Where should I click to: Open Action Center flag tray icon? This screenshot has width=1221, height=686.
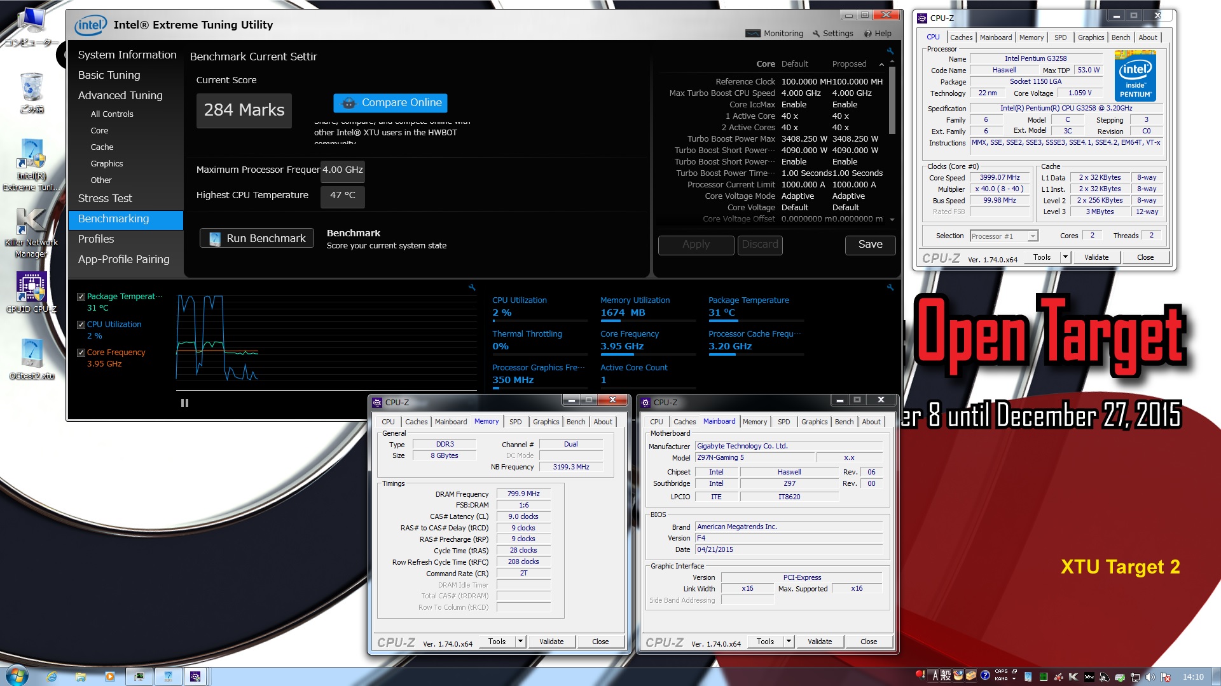click(x=1165, y=677)
